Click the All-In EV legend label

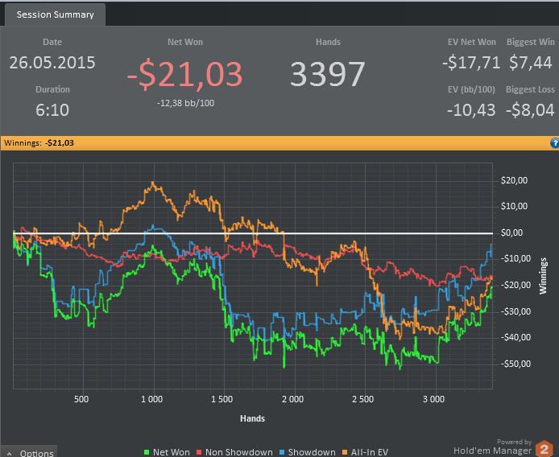click(370, 452)
